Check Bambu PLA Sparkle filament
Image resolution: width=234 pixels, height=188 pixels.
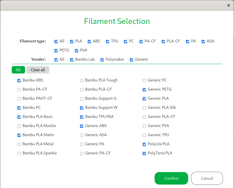[x=19, y=153]
